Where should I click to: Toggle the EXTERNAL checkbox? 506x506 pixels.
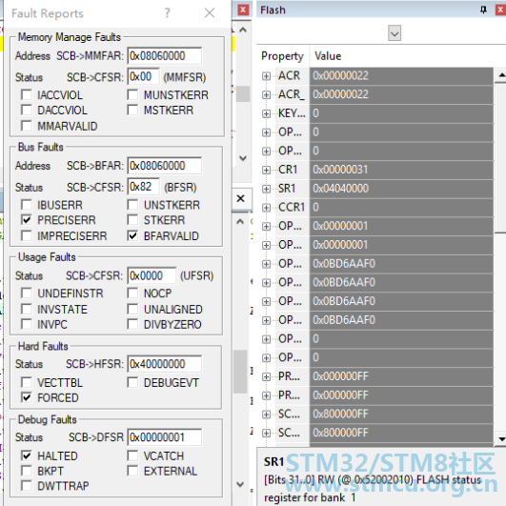(x=132, y=471)
